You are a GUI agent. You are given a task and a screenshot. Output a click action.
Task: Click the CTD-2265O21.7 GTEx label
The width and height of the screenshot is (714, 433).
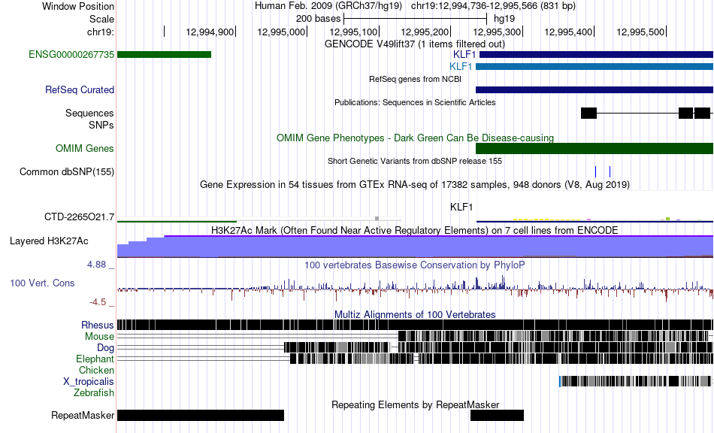[79, 216]
